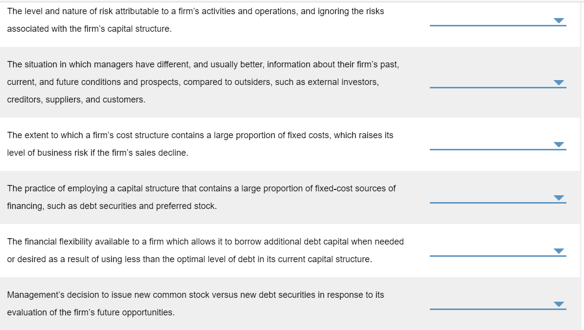The width and height of the screenshot is (584, 330).
Task: Select the definition about debt securities and preferred stock
Action: (201, 197)
